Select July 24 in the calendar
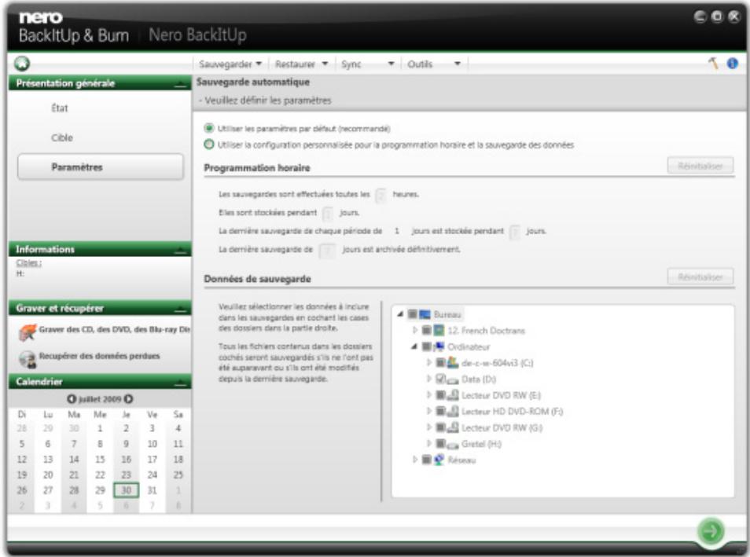Viewport: 750px width, 557px height. point(152,475)
